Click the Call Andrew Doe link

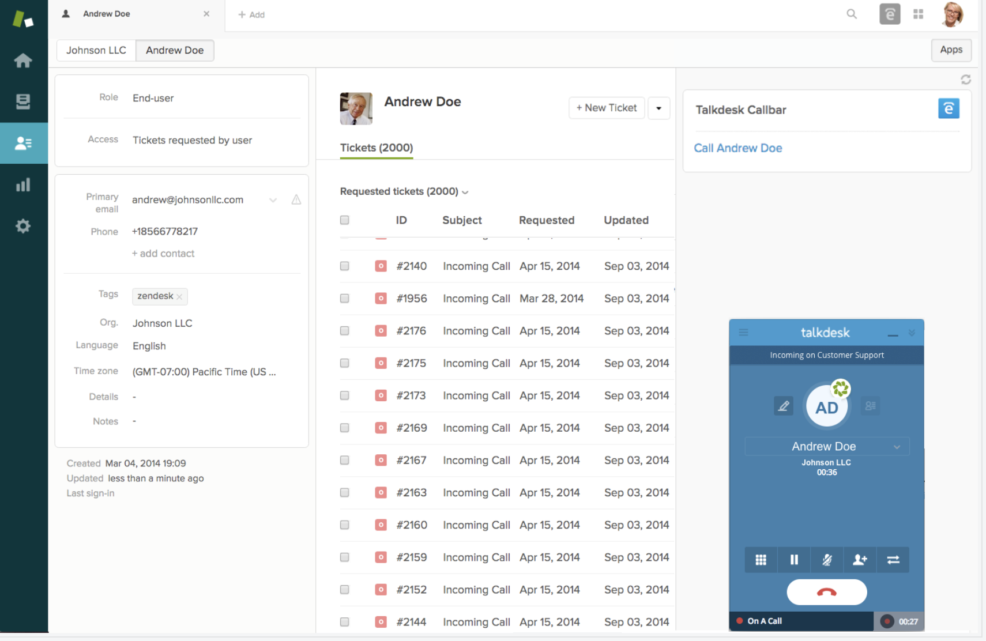(737, 148)
